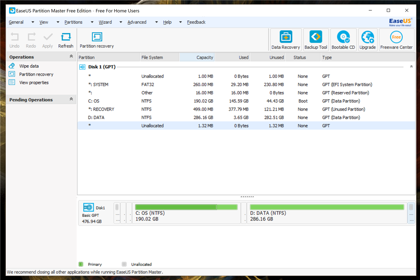Select the last unallocated block in disk map

[411, 213]
